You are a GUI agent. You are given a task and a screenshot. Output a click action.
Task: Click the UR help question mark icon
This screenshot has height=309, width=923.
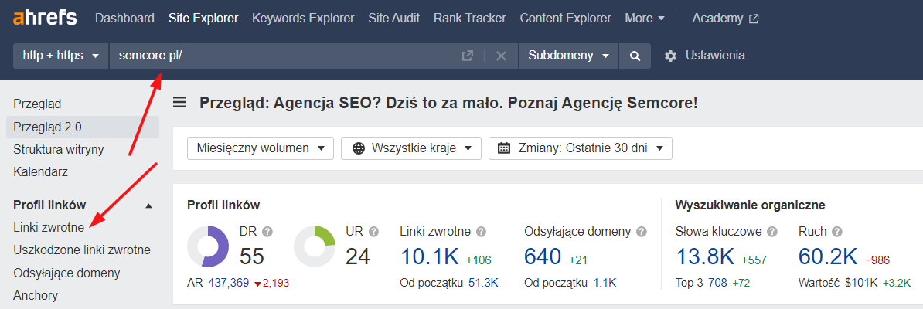tap(373, 231)
